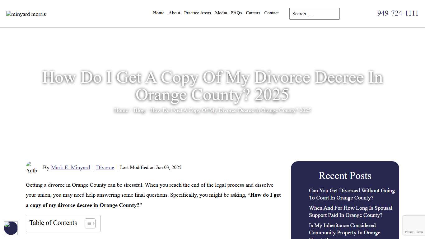Open the inheritance community property post
425x239 pixels.
342,229
